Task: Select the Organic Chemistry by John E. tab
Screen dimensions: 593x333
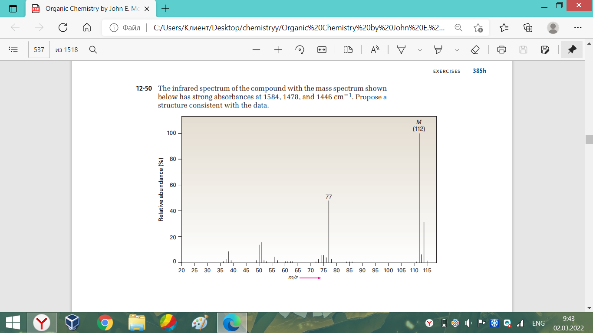Action: (91, 8)
